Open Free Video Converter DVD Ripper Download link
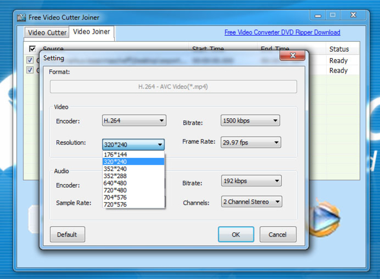 click(x=282, y=32)
